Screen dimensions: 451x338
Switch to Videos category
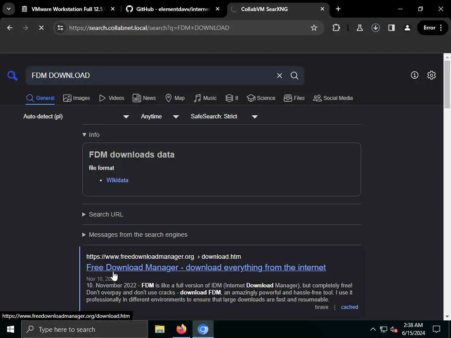tap(111, 98)
